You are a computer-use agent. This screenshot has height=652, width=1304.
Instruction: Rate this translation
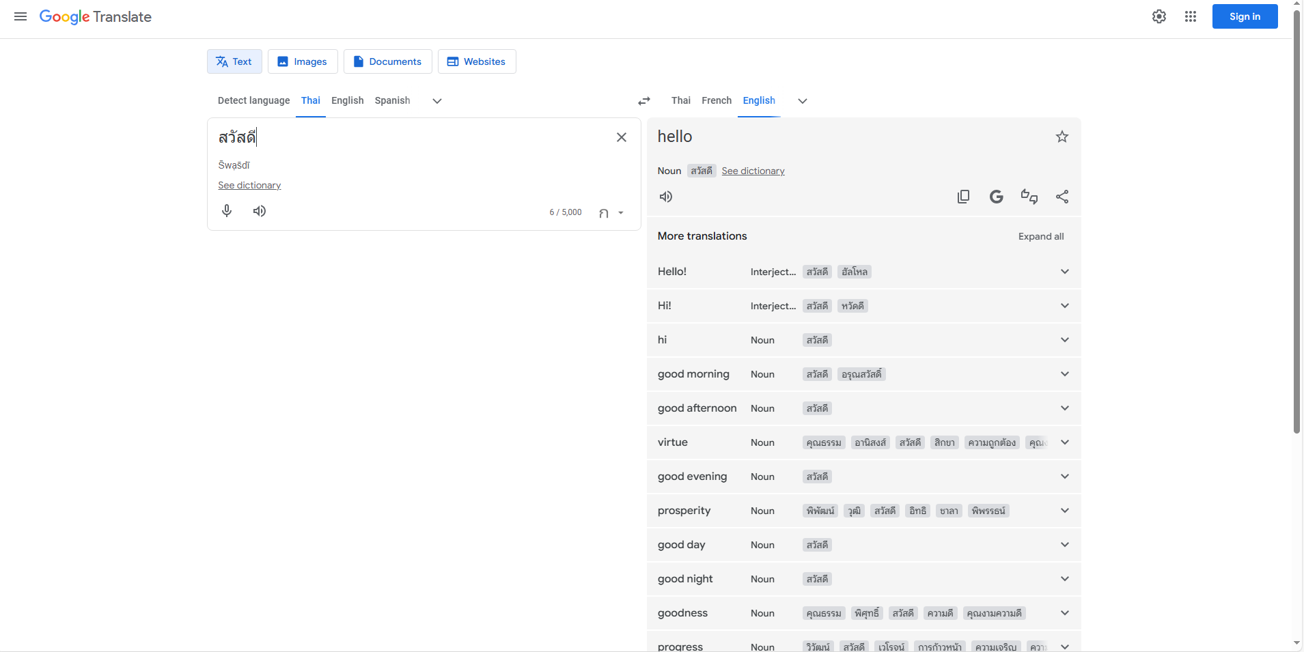[x=1029, y=197]
